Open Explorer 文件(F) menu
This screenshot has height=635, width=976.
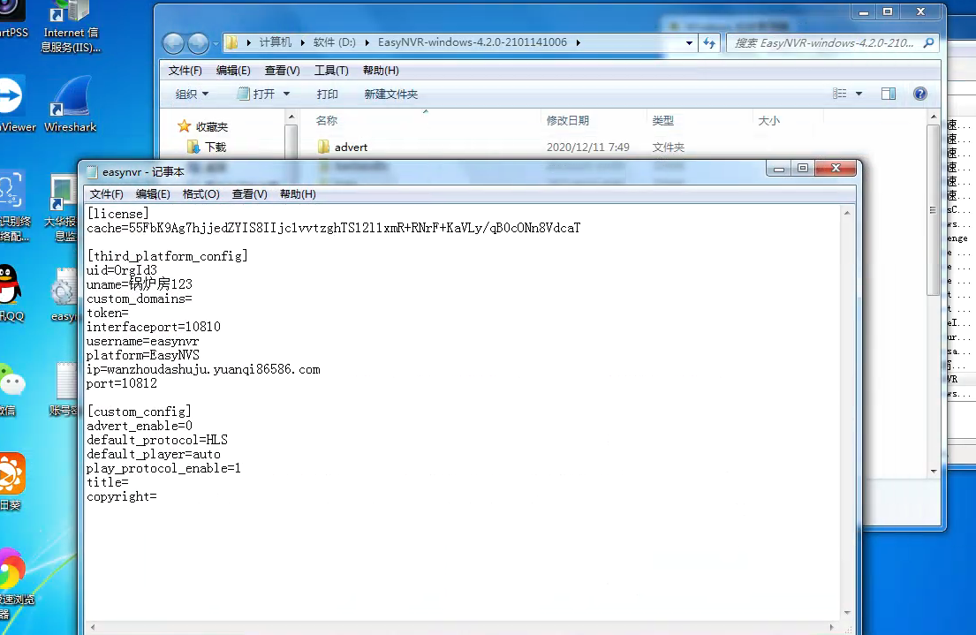[185, 71]
